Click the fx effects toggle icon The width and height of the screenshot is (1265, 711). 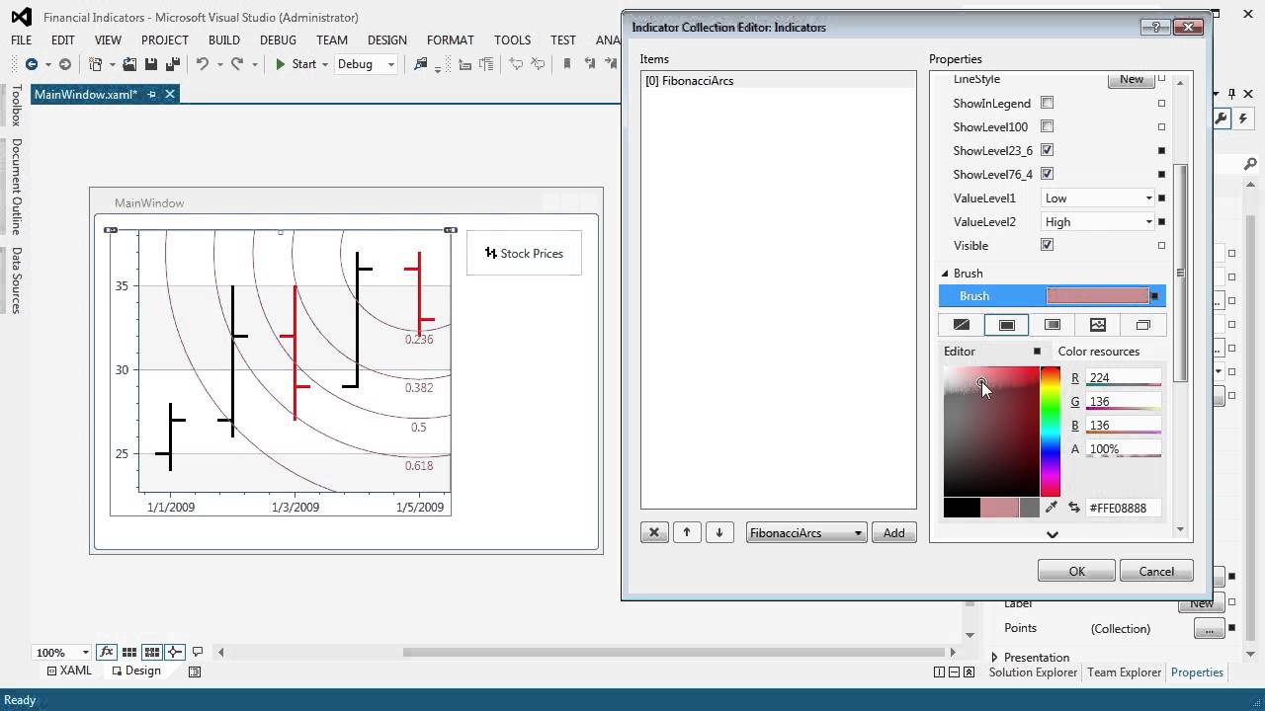[x=107, y=652]
